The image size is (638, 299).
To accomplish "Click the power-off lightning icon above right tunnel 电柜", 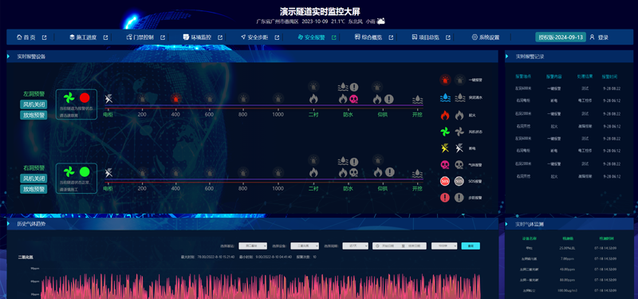I will click(x=108, y=173).
